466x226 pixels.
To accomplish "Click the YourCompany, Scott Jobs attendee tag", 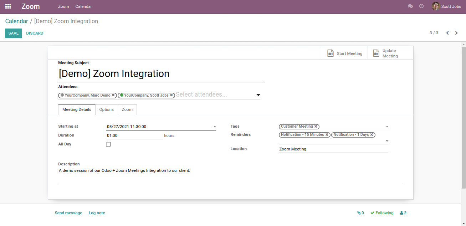I will [146, 95].
